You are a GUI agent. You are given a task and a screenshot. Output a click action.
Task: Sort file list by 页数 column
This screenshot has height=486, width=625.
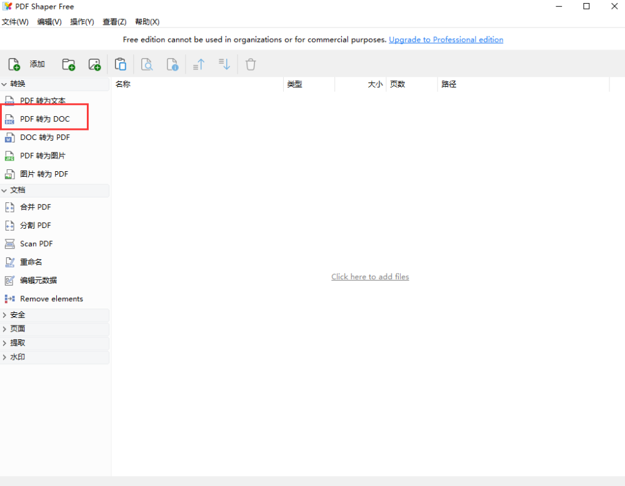click(412, 84)
